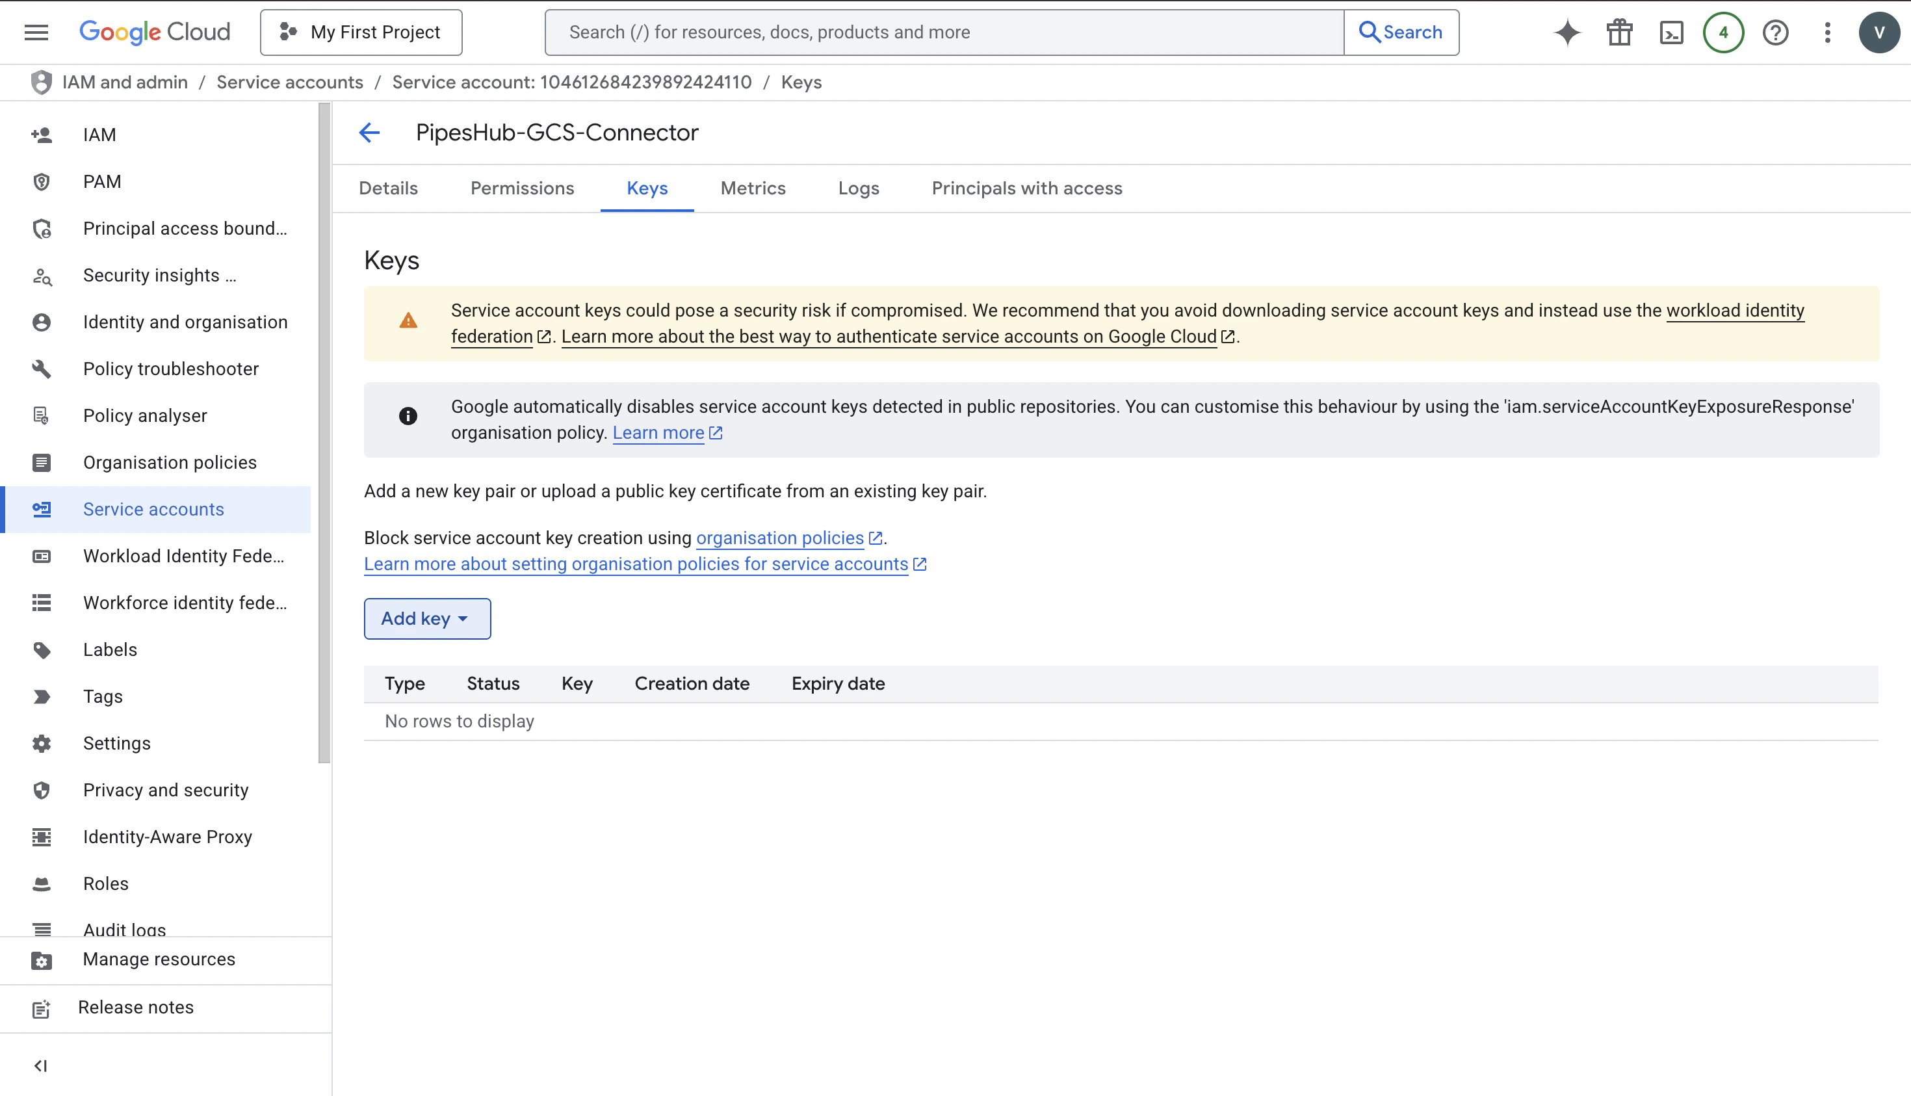Open the My First Project selector

click(x=361, y=33)
